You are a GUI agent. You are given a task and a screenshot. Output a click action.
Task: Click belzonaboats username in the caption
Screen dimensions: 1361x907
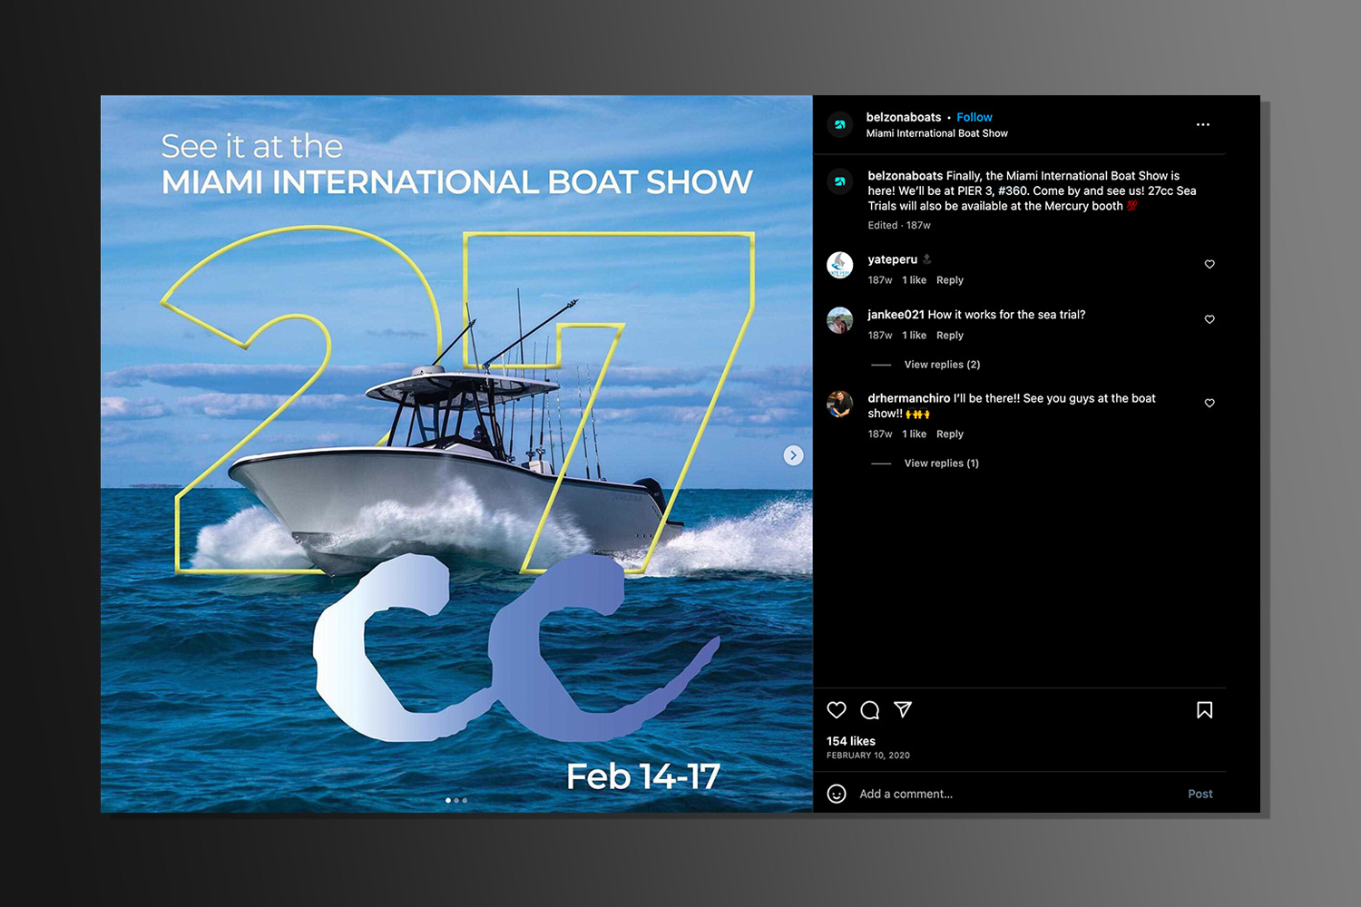coord(906,176)
